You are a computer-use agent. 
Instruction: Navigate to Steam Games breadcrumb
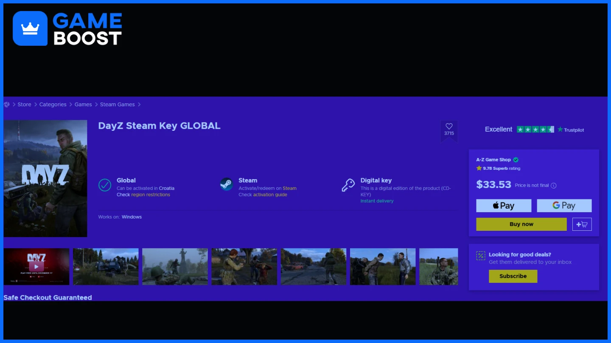[118, 105]
